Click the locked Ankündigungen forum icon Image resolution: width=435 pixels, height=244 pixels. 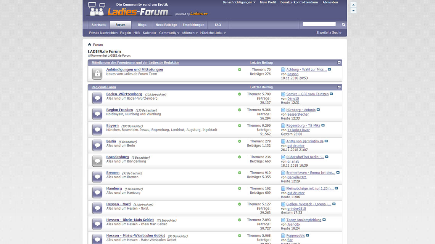tap(97, 73)
